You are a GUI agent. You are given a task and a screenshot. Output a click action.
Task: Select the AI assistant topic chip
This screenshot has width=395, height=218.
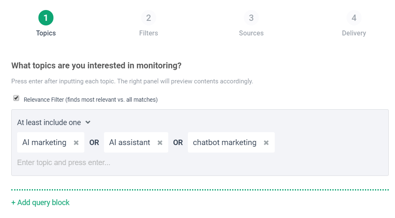pyautogui.click(x=129, y=143)
